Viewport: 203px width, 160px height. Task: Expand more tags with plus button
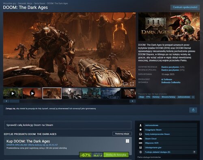tap(193, 97)
